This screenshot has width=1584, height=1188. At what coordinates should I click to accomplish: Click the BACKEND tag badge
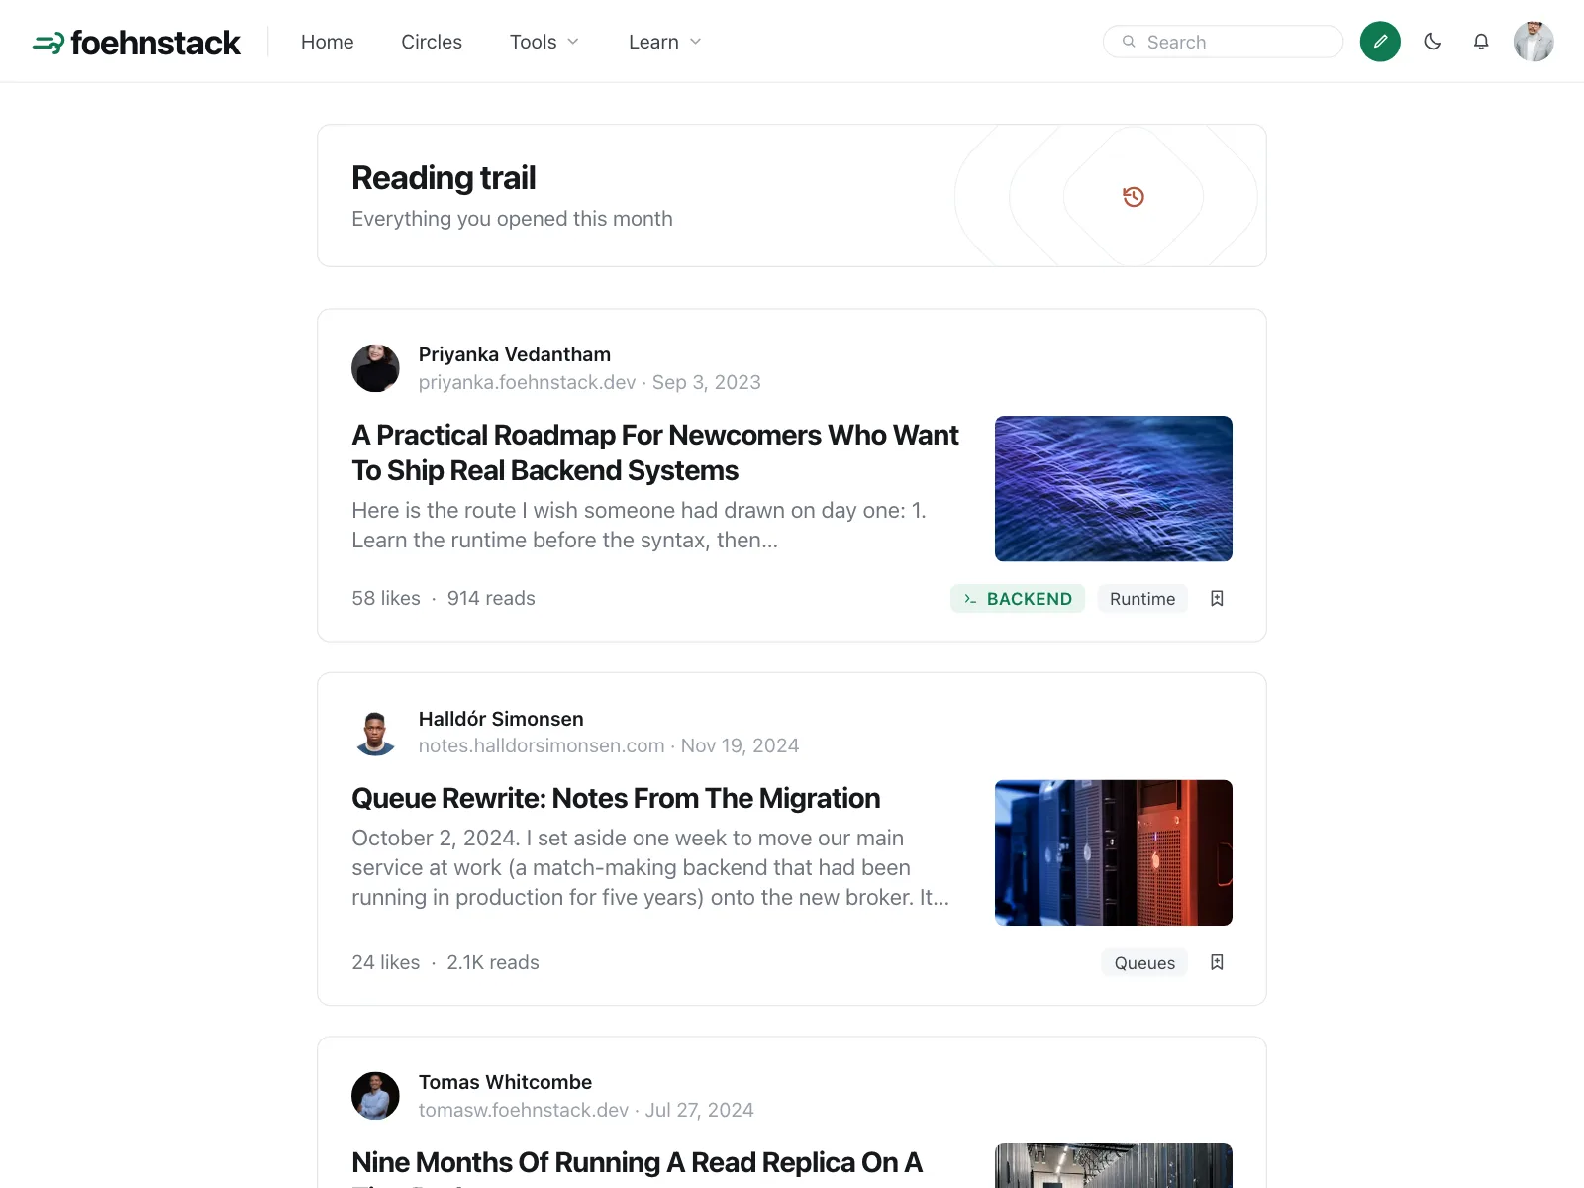click(x=1018, y=599)
